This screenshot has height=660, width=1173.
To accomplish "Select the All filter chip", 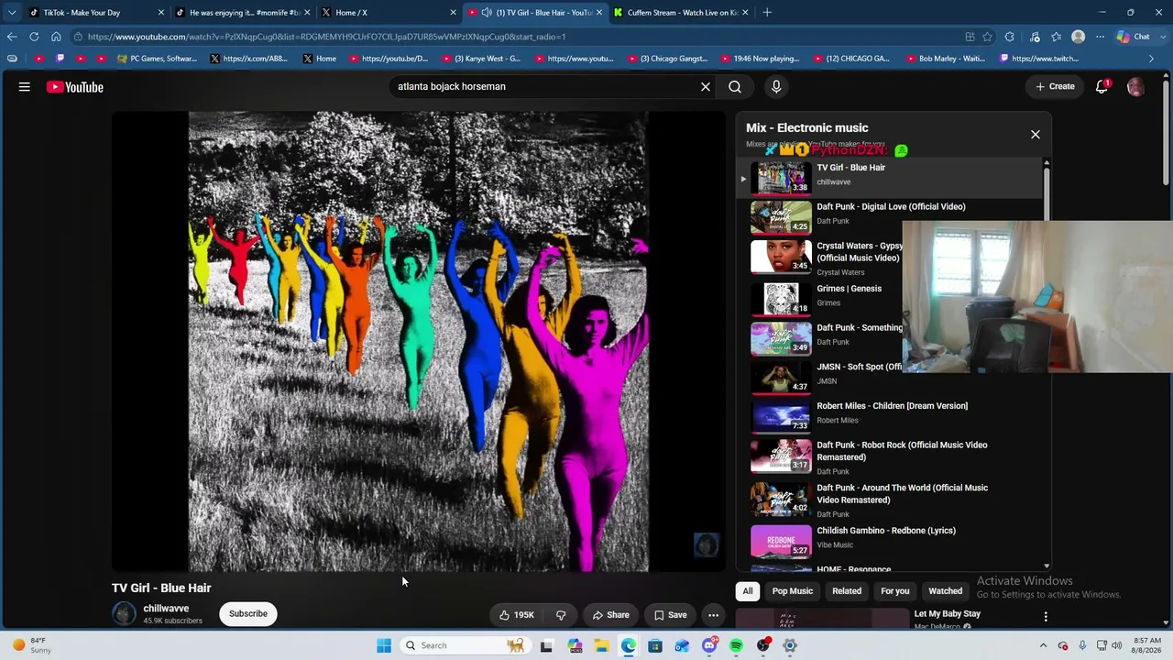I will (748, 591).
